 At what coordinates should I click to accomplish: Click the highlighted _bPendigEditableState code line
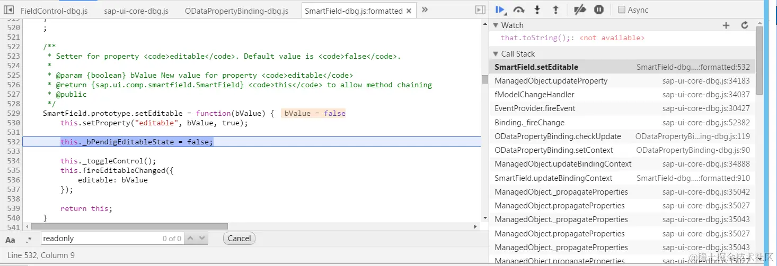(137, 142)
